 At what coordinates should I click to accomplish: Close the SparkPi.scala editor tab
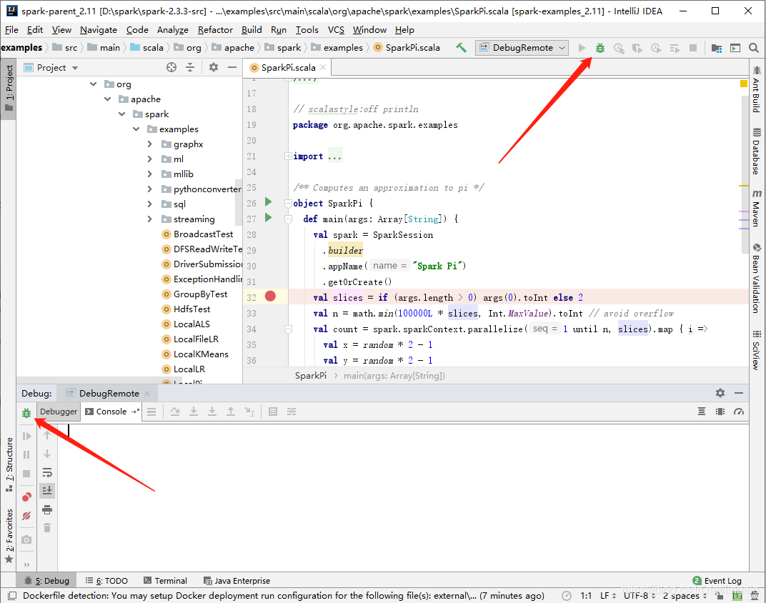click(x=323, y=67)
